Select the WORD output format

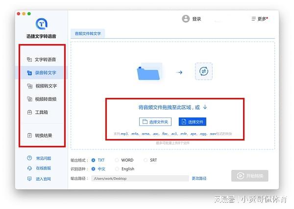point(124,160)
